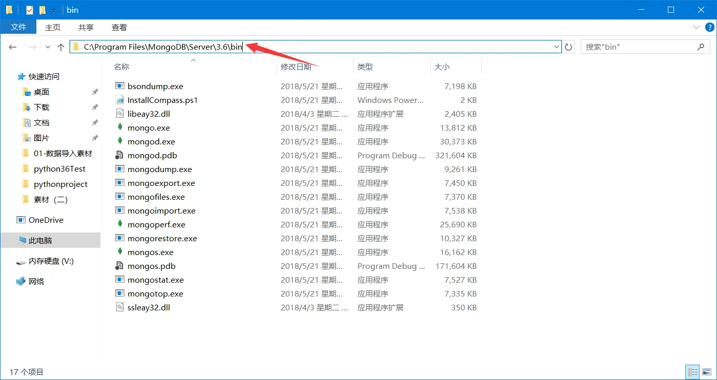The image size is (717, 380).
Task: Sort by the 名称 column header
Action: click(121, 67)
